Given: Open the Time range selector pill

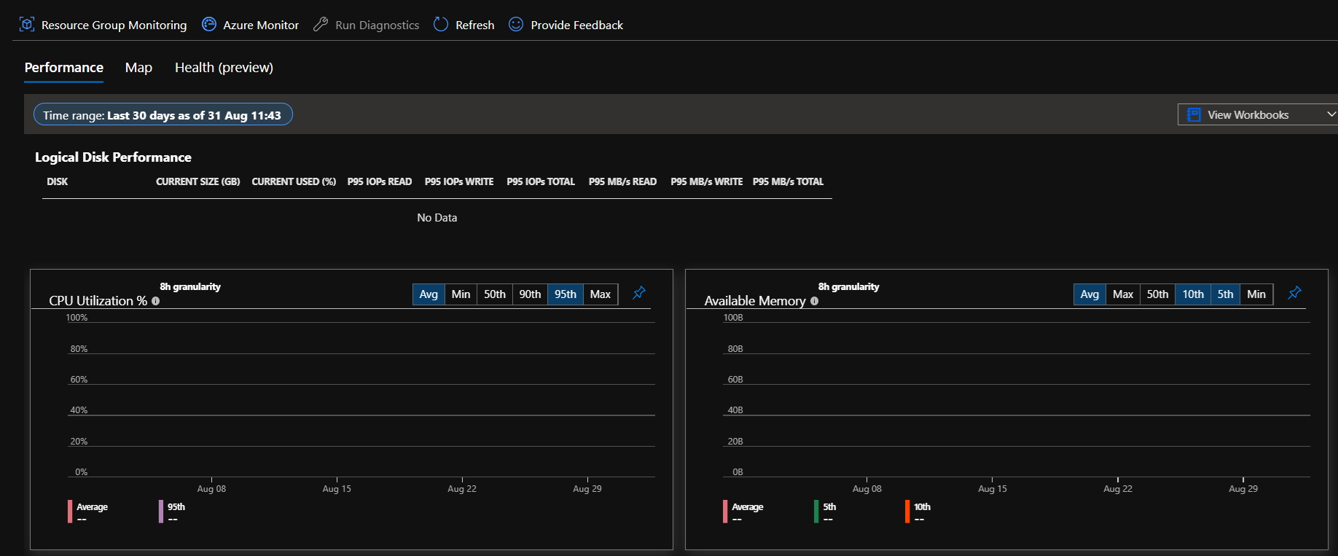Looking at the screenshot, I should pos(163,114).
